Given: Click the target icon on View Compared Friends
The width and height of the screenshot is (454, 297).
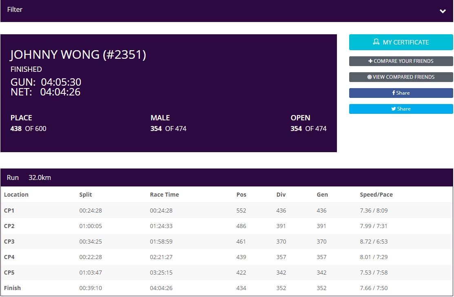Looking at the screenshot, I should pyautogui.click(x=370, y=77).
